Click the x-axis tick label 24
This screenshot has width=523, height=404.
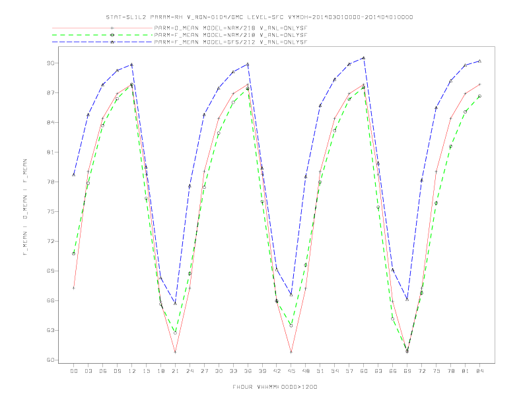[x=190, y=371]
